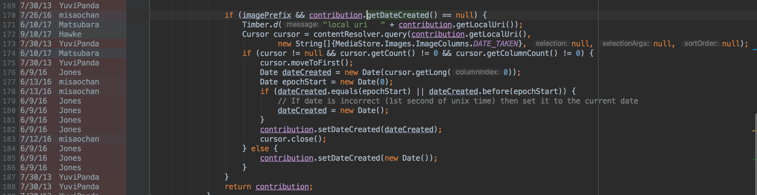757x195 pixels.
Task: Click the "sortOrder:" parameter hint
Action: pos(701,44)
